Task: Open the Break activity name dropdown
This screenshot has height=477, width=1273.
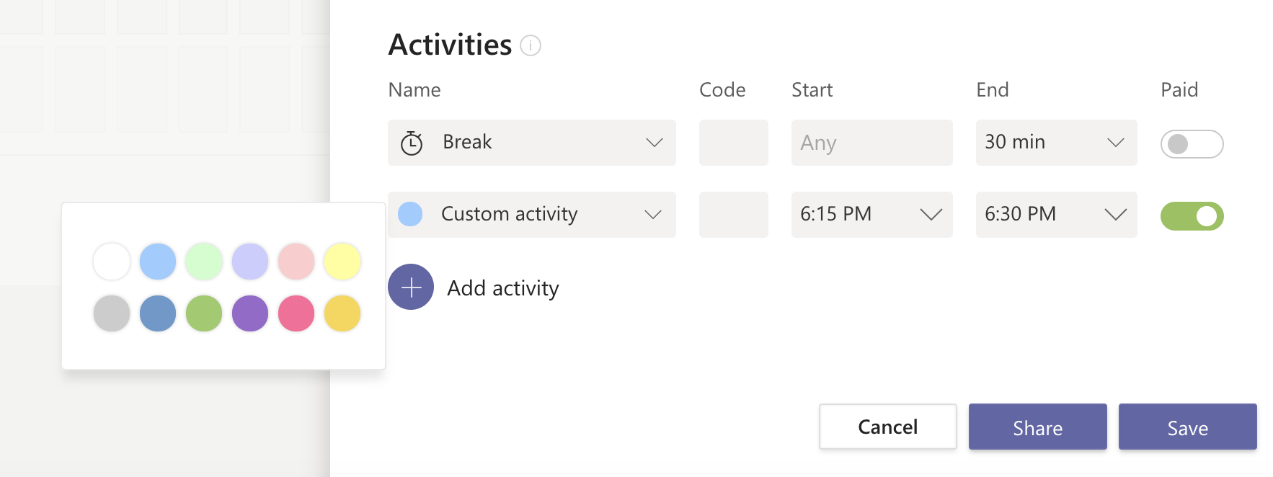Action: [532, 143]
